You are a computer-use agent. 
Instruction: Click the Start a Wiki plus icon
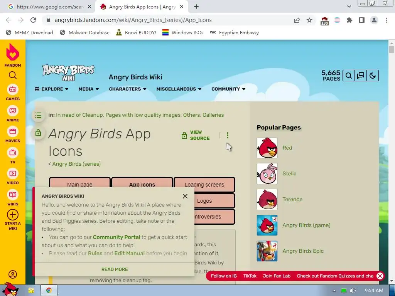(13, 215)
